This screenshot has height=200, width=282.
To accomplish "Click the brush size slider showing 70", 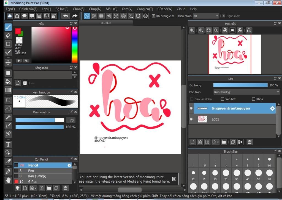I will 40,120.
